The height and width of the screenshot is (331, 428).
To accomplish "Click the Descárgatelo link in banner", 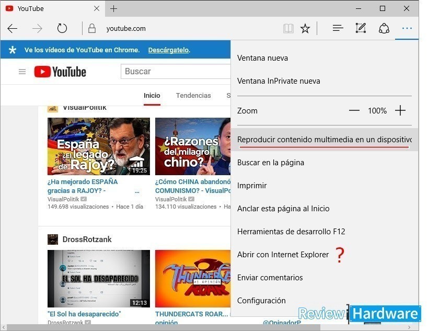I will coord(169,50).
